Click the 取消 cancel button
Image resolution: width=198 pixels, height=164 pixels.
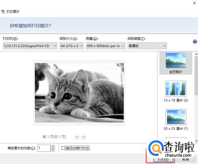tap(185, 159)
